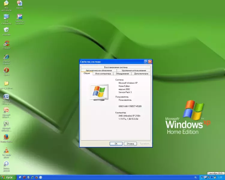Image resolution: width=225 pixels, height=180 pixels.
Task: Click the rightmost tray icon before clock
Action: pyautogui.click(x=215, y=178)
